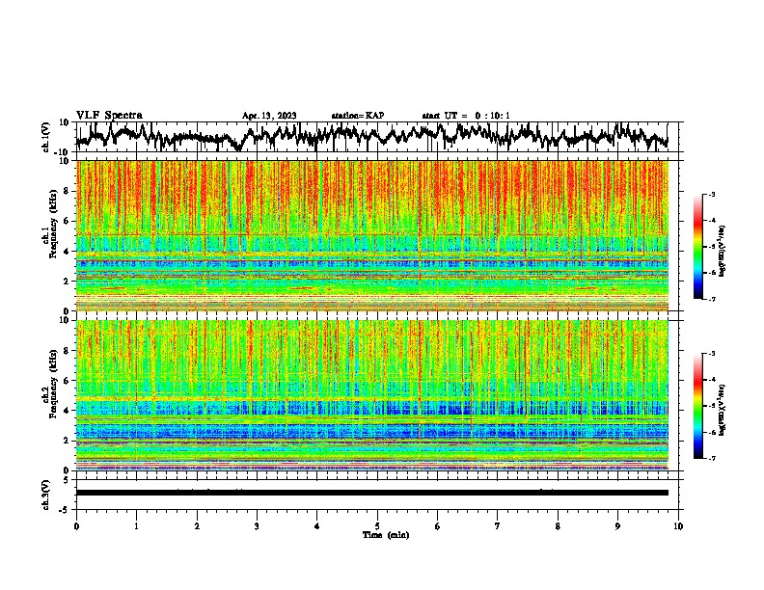Screen dimensions: 764x590
Task: Click the black ch.3 signal bar
Action: pyautogui.click(x=372, y=493)
